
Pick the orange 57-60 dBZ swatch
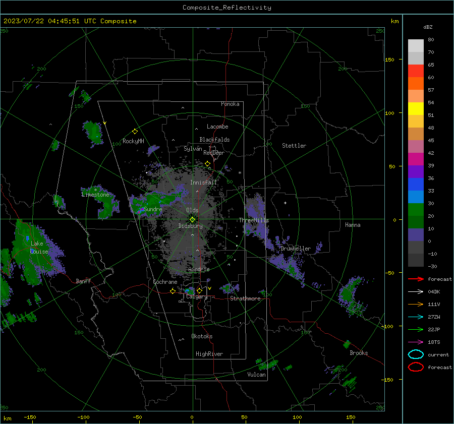point(416,84)
